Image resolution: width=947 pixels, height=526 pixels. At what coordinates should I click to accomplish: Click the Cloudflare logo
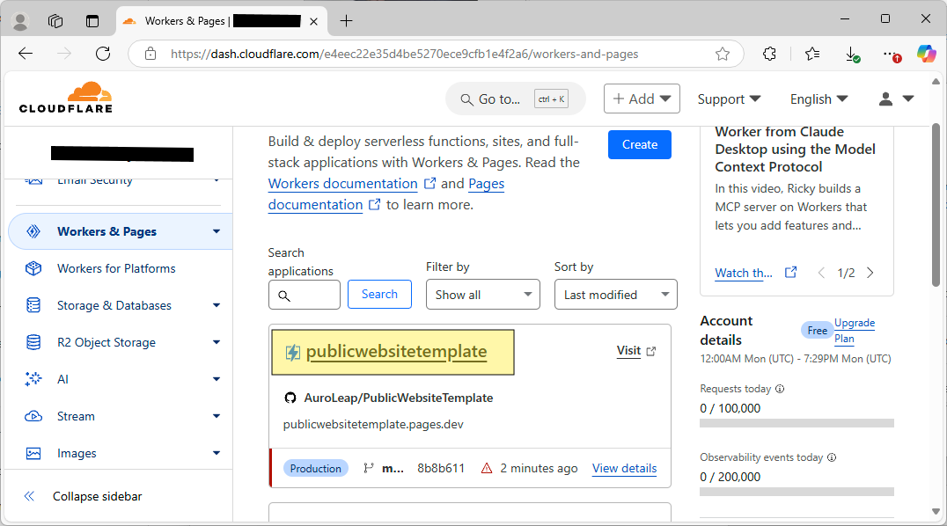66,98
